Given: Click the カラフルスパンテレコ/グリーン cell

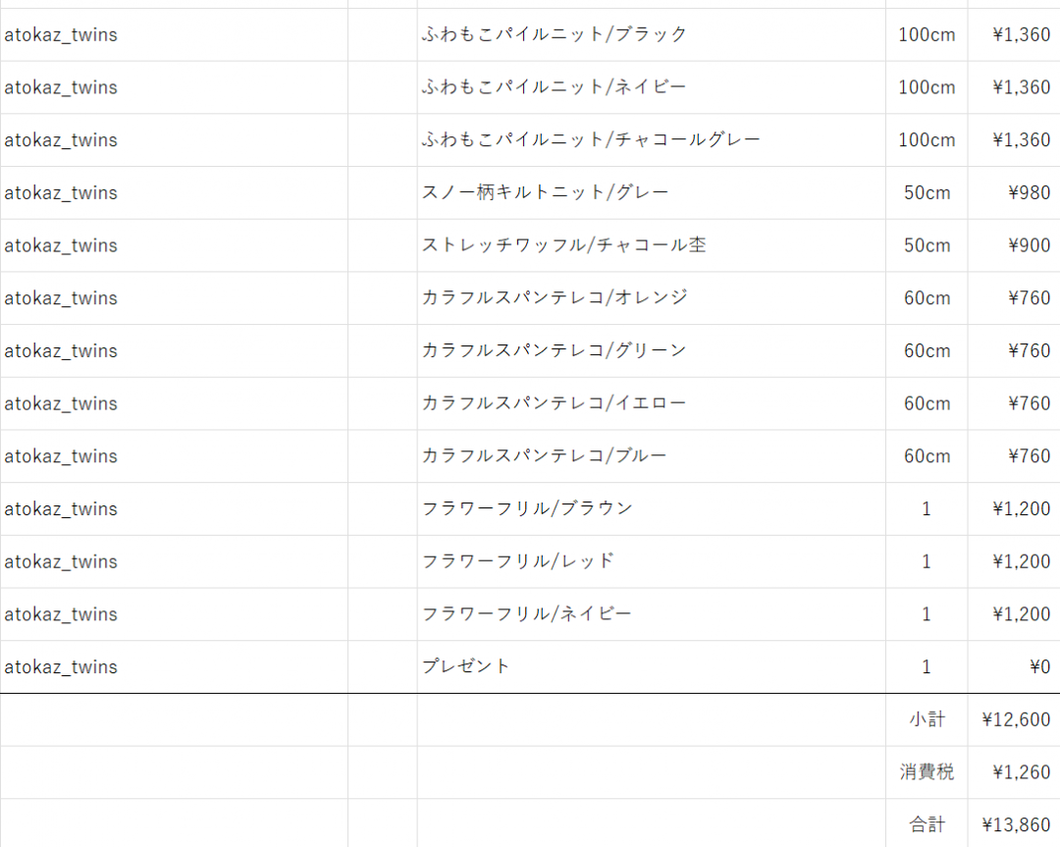Looking at the screenshot, I should (554, 351).
